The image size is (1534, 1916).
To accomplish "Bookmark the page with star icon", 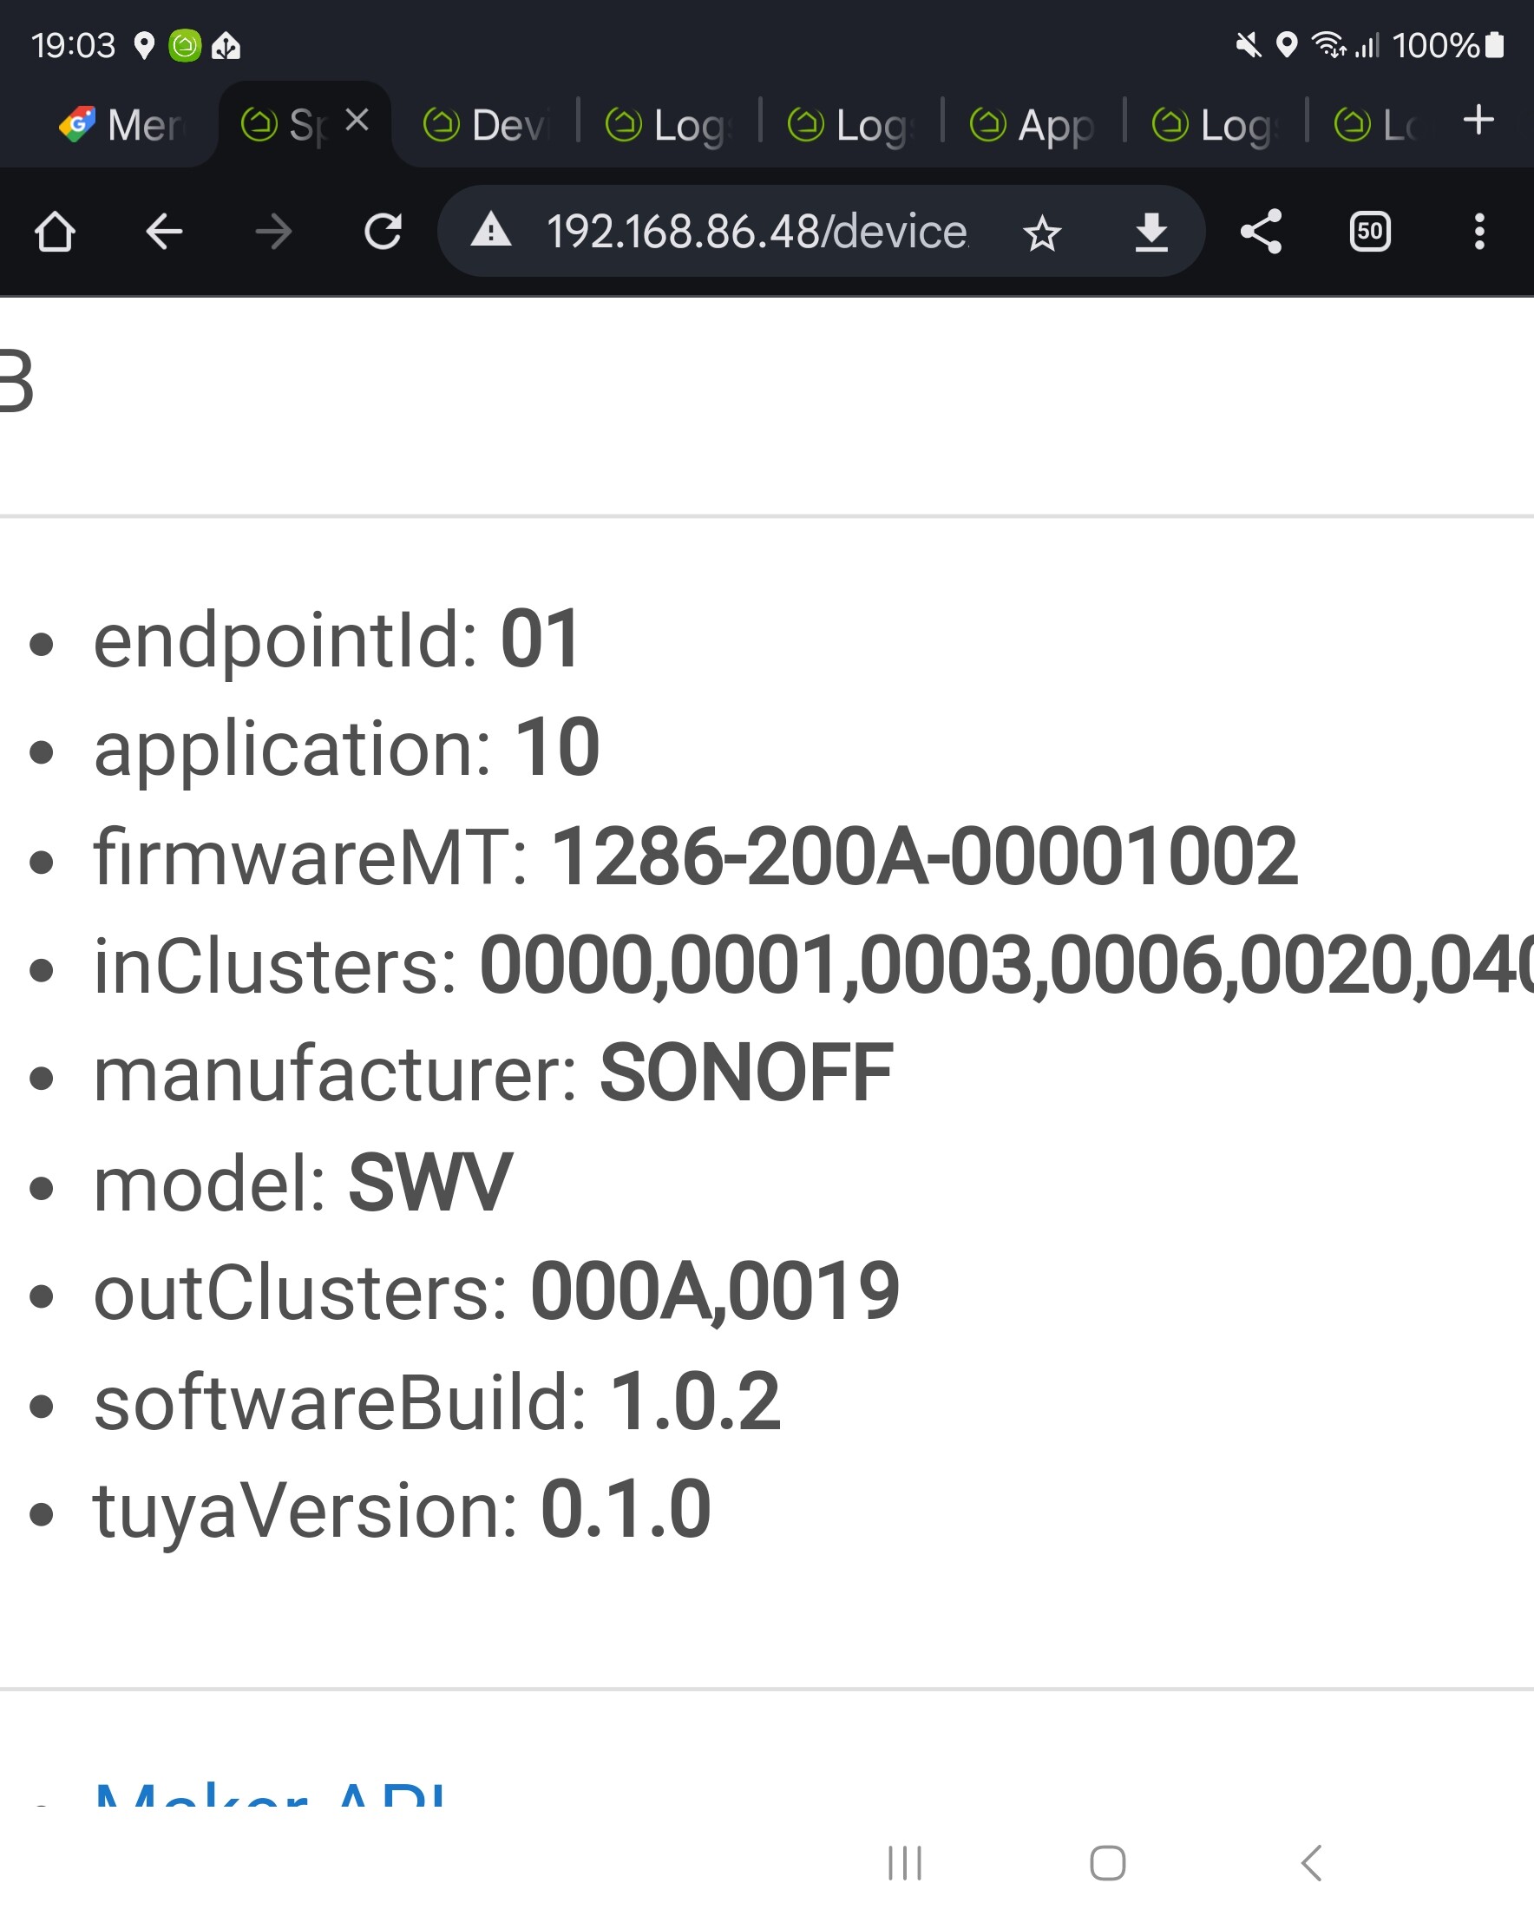I will (1042, 233).
